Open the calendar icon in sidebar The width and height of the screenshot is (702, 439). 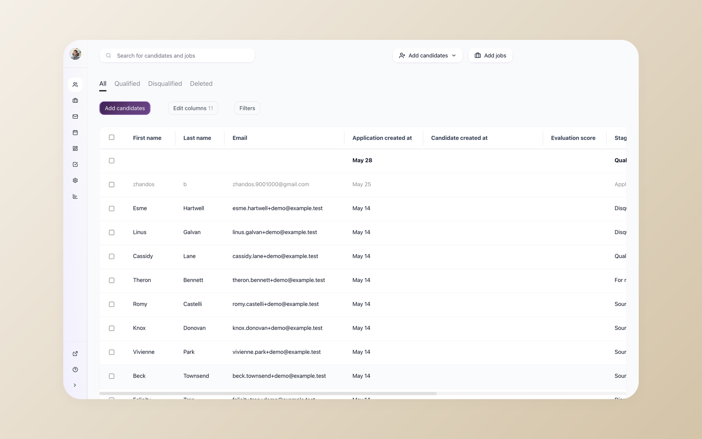click(75, 132)
